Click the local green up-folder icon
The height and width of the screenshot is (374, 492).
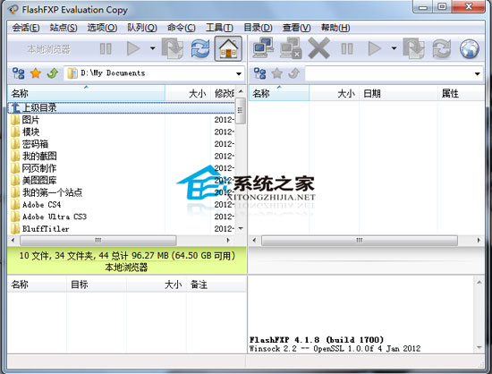[53, 73]
